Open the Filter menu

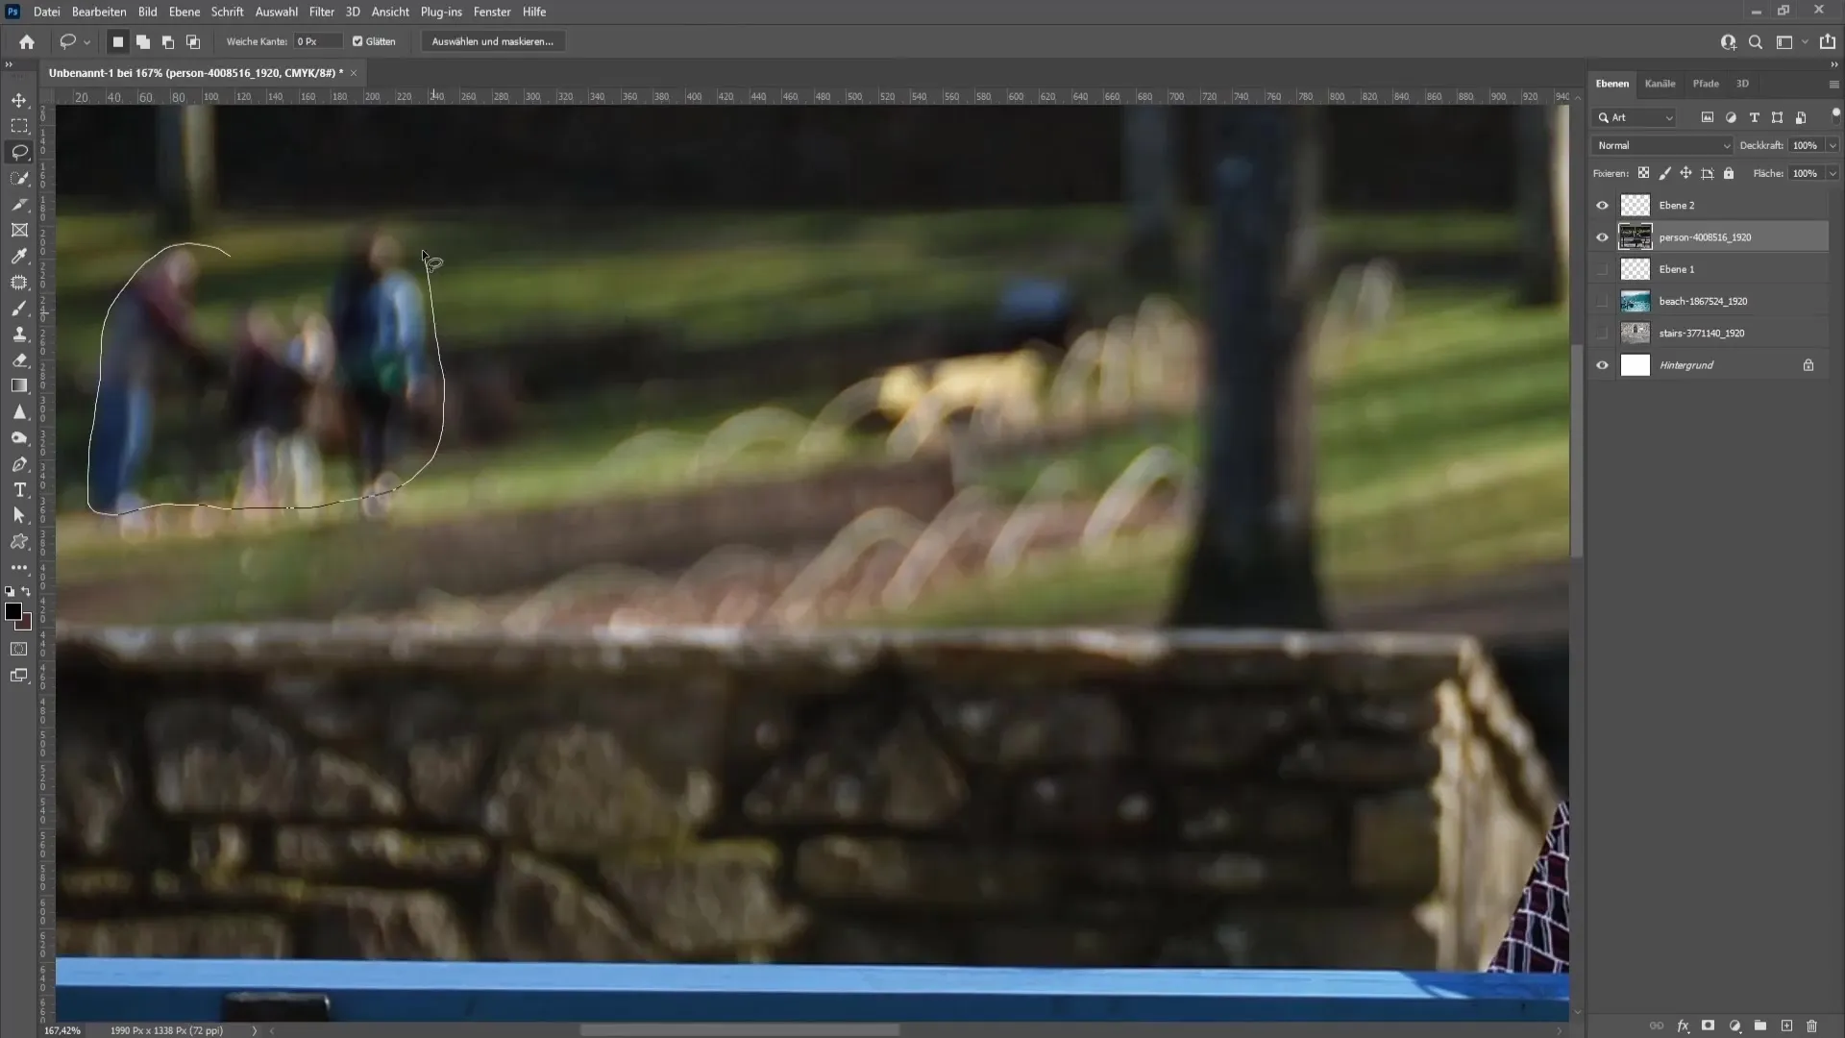coord(321,12)
